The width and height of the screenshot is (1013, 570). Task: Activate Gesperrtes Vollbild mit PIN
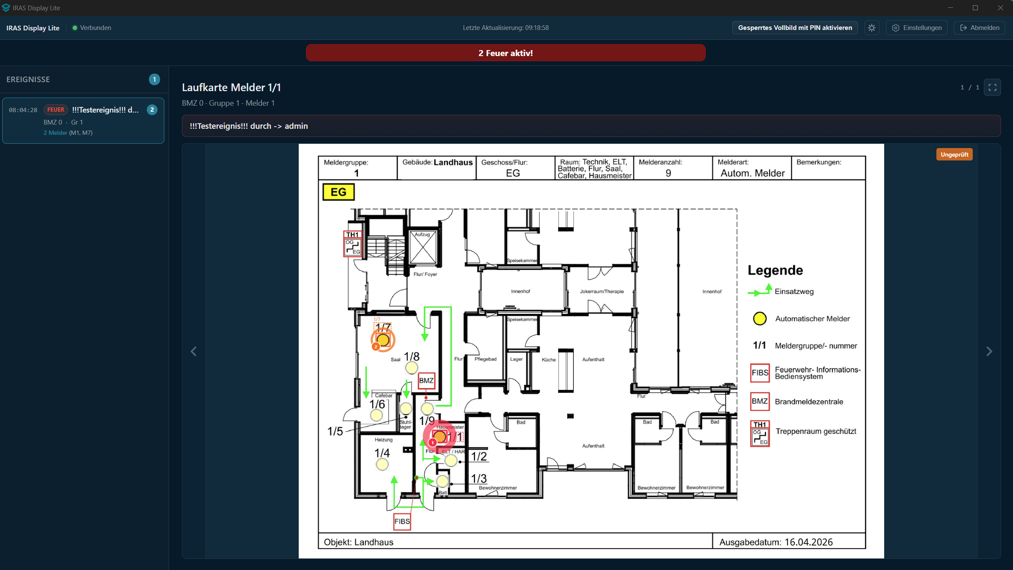795,28
